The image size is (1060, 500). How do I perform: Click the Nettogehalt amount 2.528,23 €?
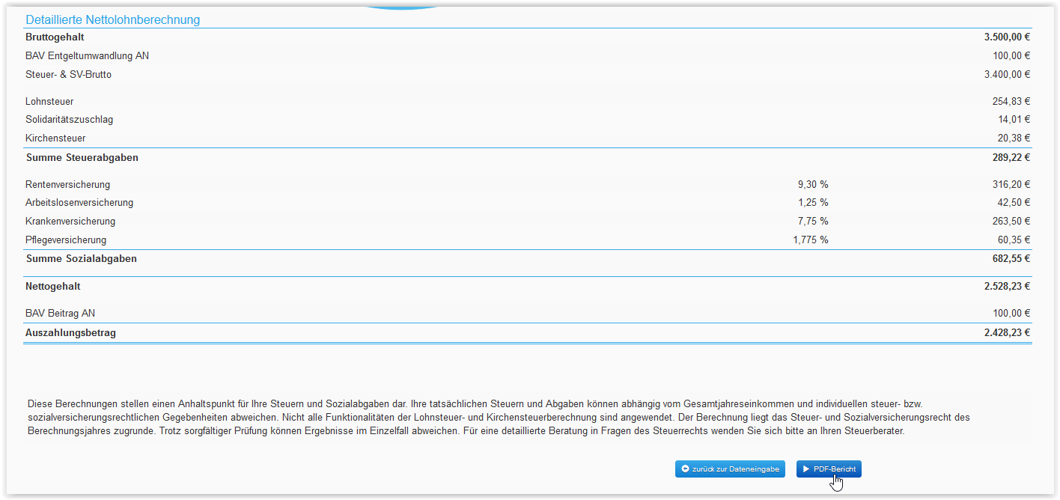[x=1007, y=286]
